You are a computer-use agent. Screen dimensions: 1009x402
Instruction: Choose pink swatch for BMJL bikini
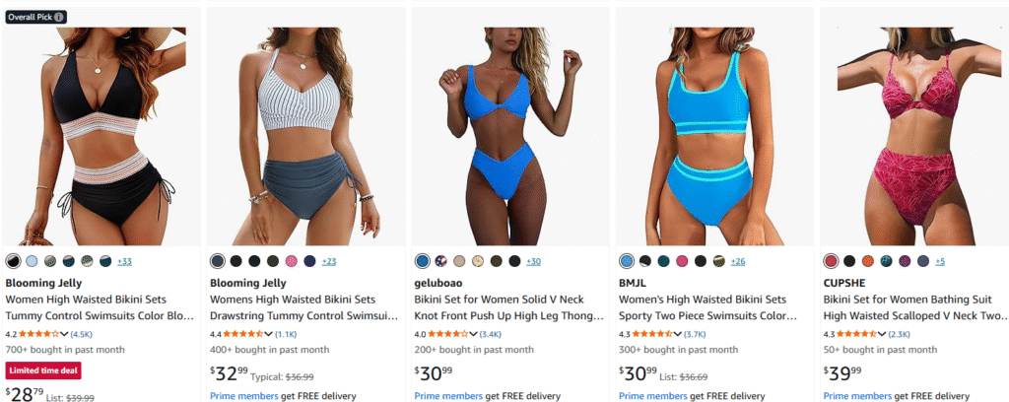(x=682, y=261)
